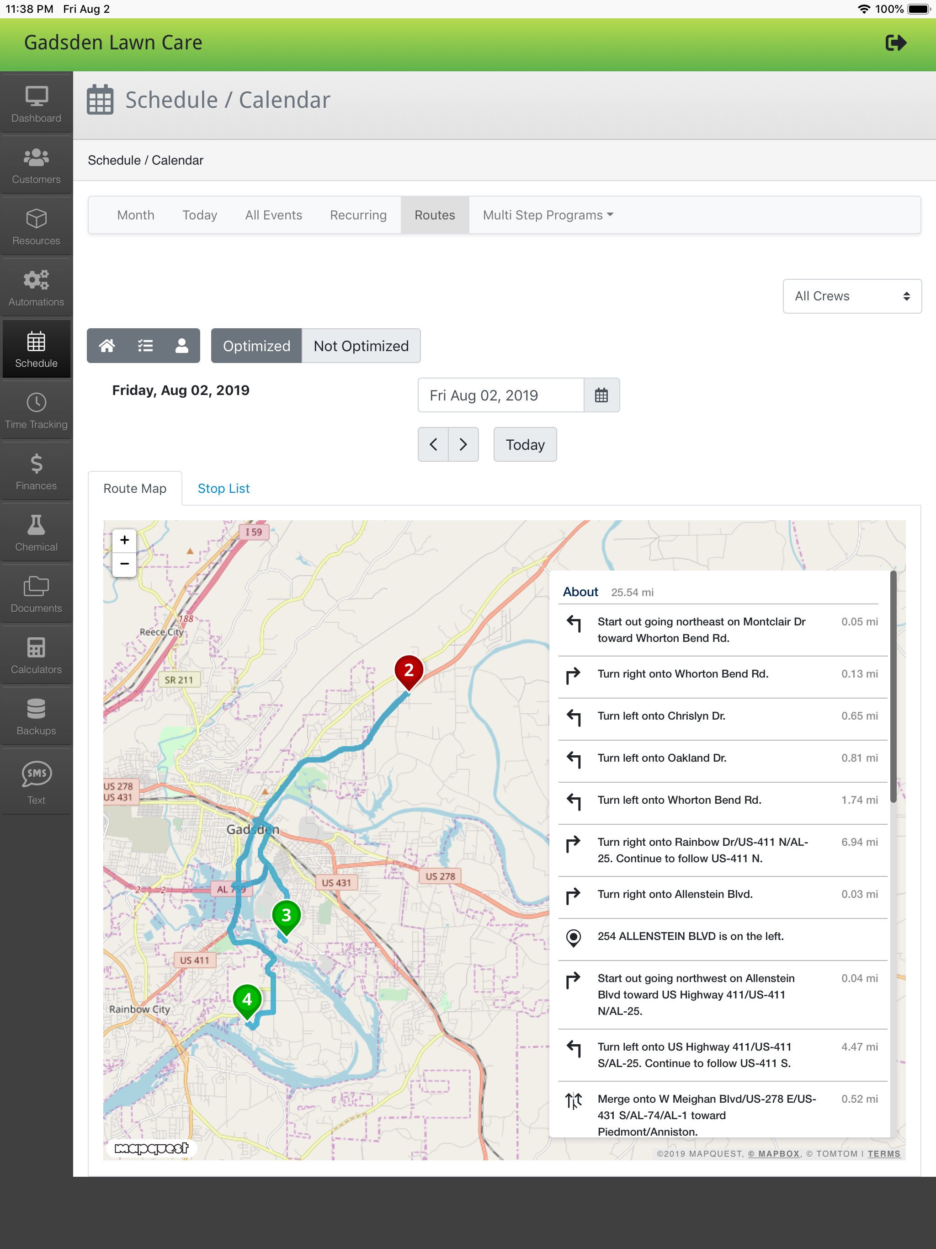Open the Recurring tab

pos(358,215)
